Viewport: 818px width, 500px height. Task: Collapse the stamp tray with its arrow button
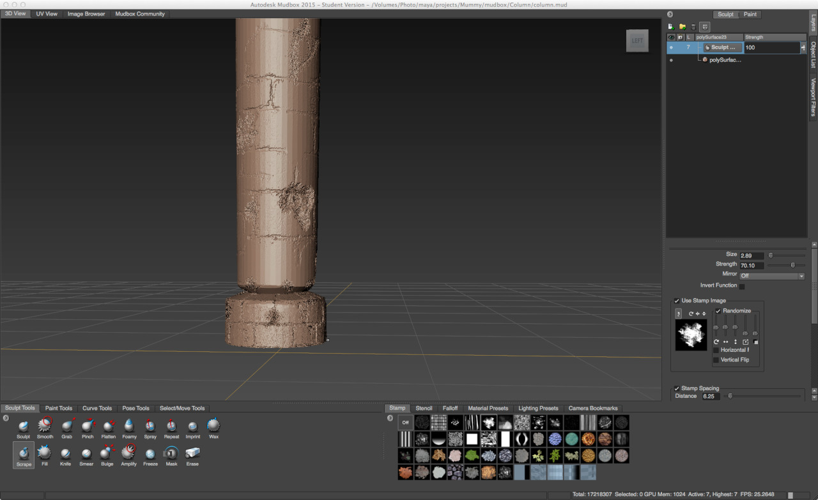(x=390, y=418)
